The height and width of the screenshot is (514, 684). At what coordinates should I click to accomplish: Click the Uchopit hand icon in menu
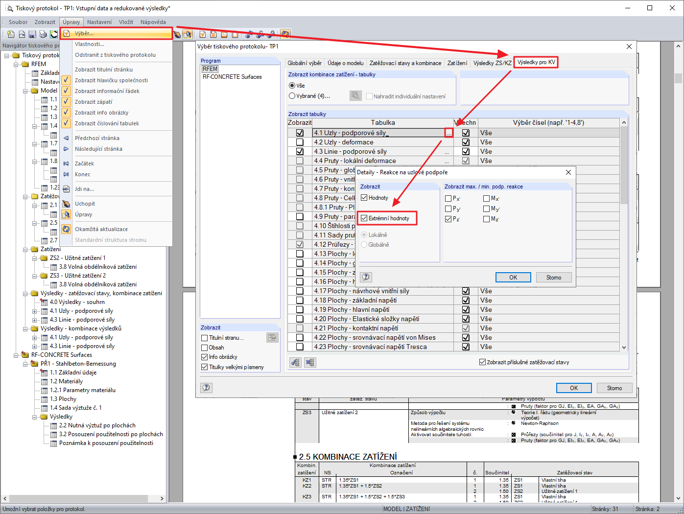coord(66,204)
